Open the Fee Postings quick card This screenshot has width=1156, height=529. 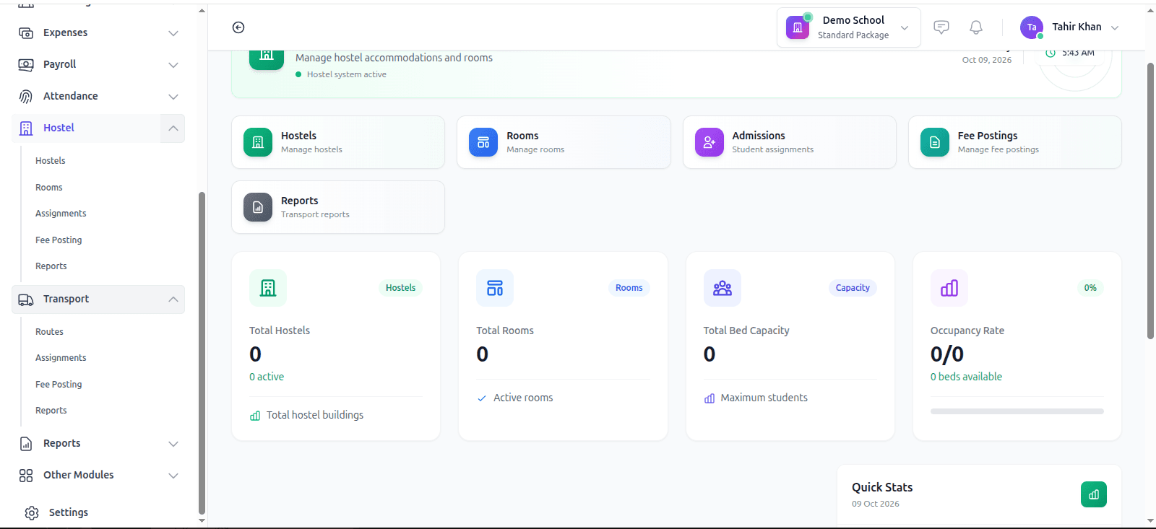click(x=1015, y=142)
